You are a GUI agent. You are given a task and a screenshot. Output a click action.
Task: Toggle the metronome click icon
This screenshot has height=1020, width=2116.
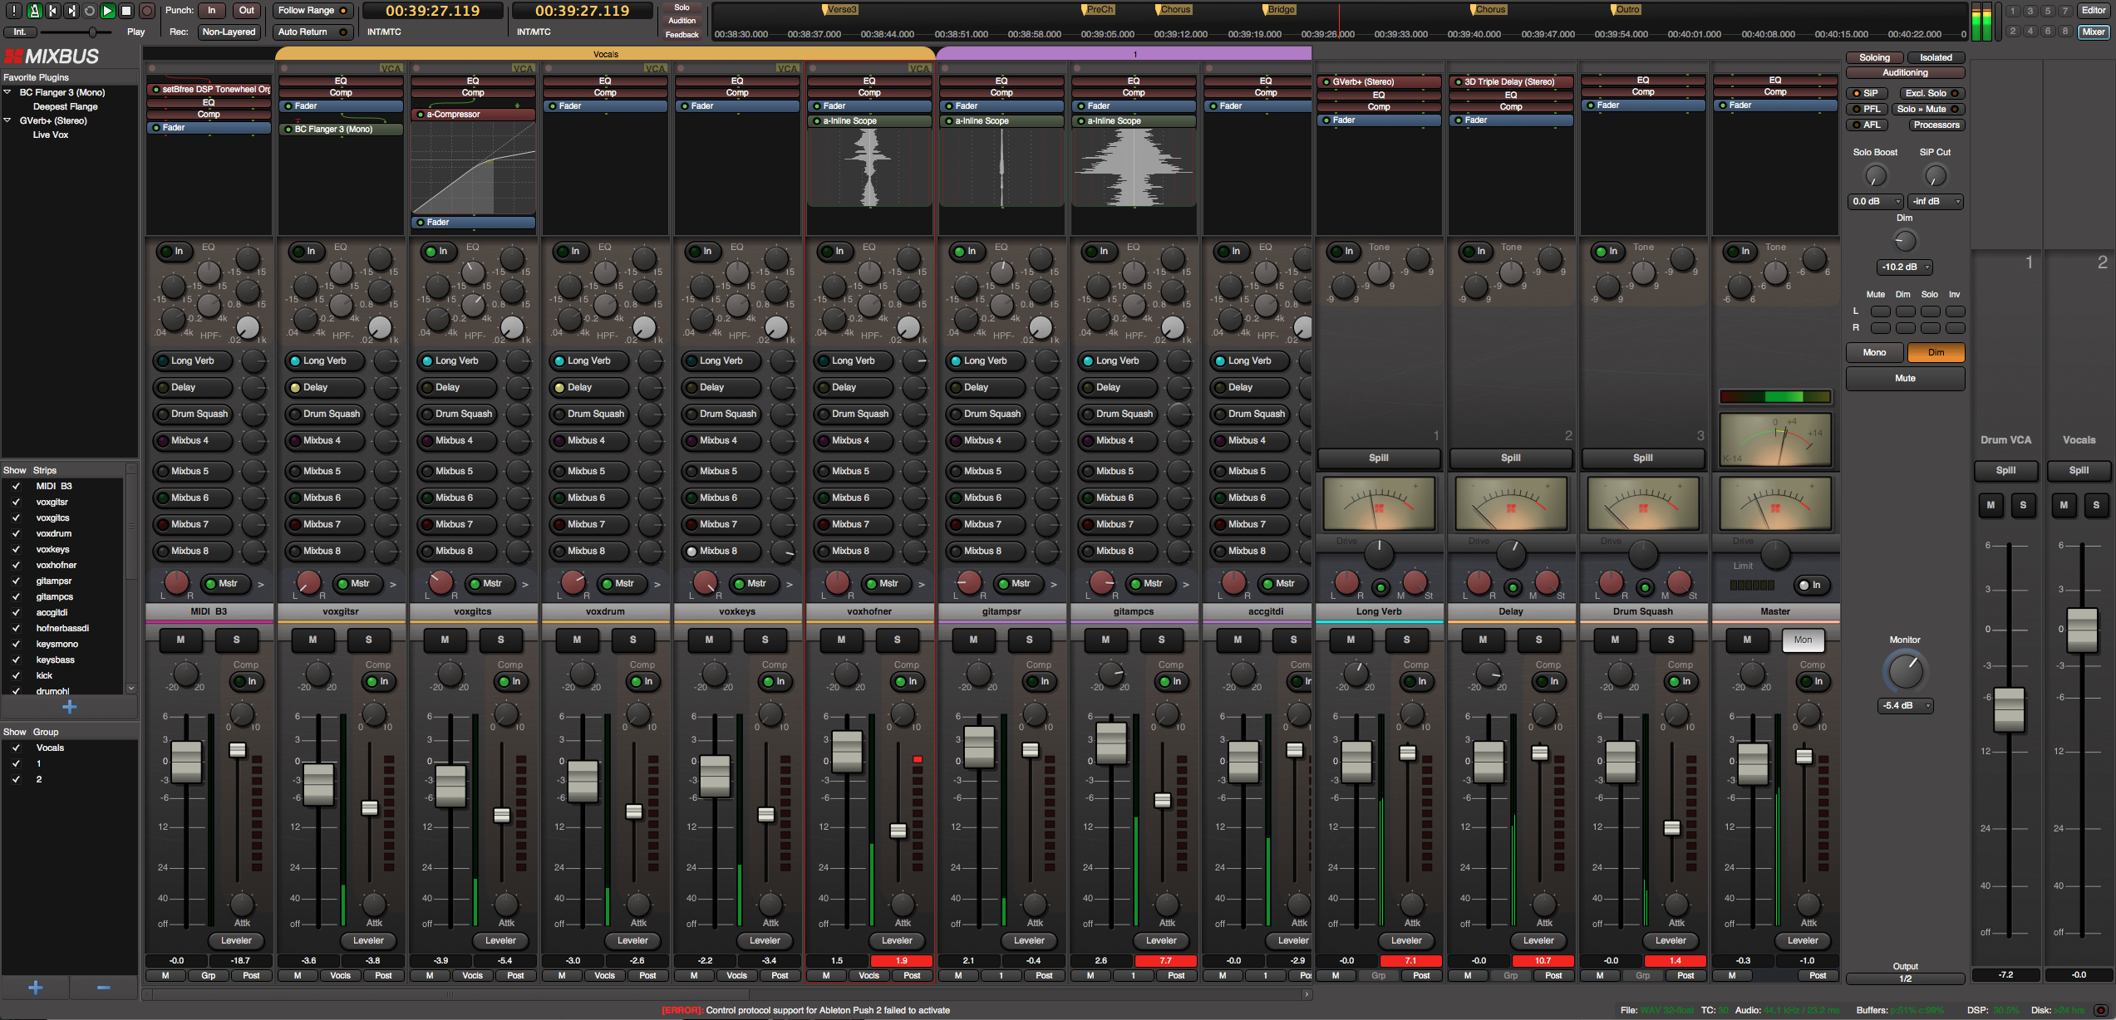coord(34,11)
